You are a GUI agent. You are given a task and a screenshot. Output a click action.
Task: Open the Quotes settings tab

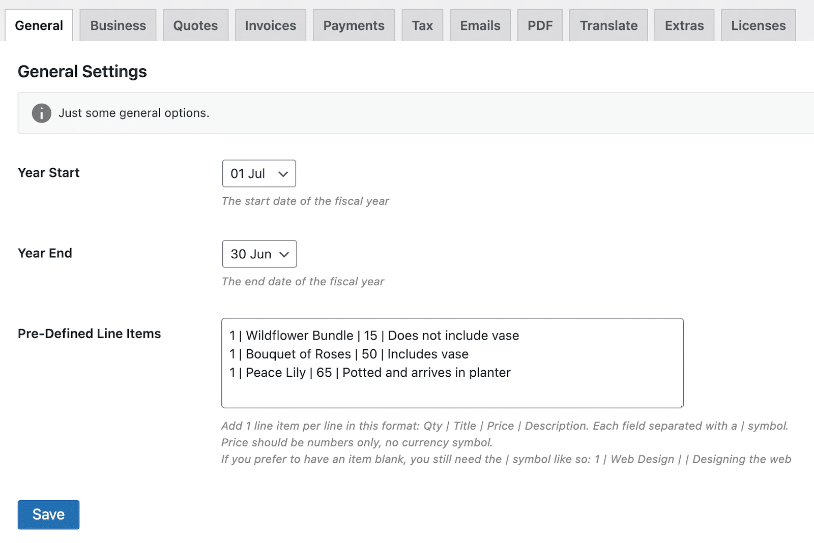(x=195, y=25)
